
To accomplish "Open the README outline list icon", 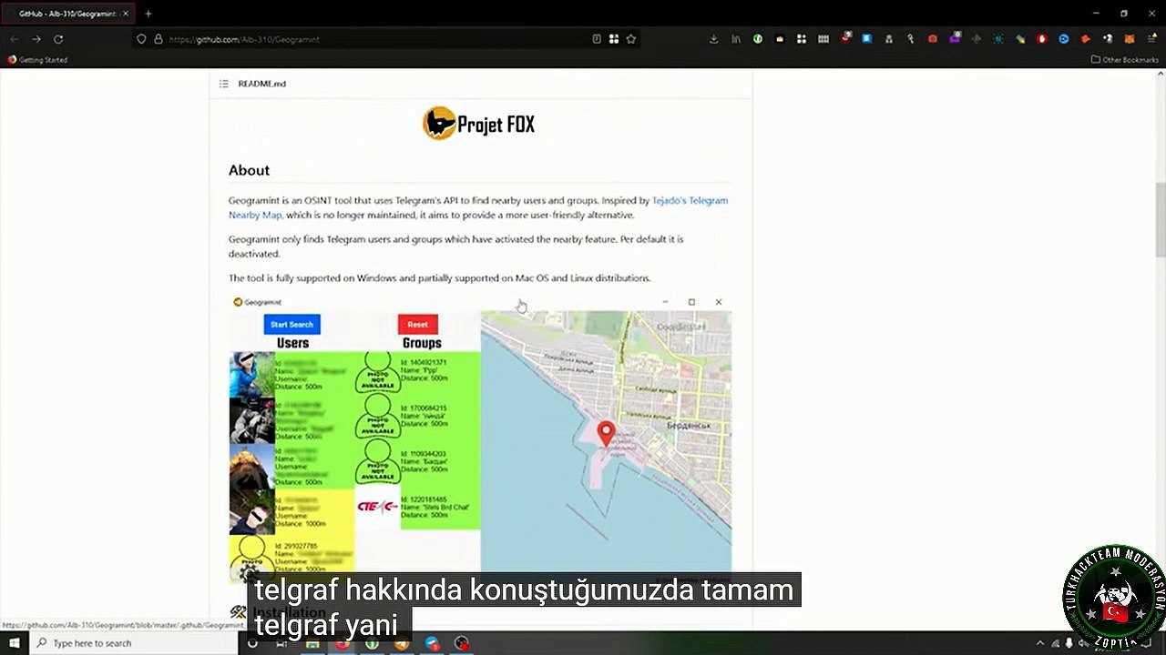I will [224, 84].
